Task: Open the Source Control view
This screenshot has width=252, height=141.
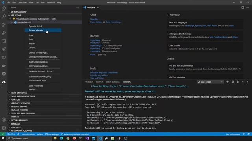Action: tap(4, 25)
